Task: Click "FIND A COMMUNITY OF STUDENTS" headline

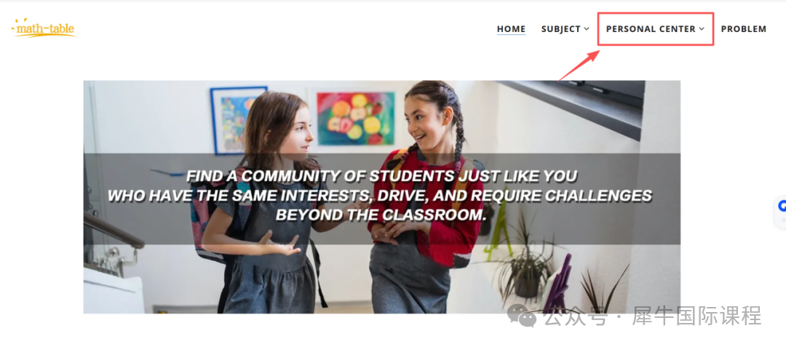Action: (381, 176)
